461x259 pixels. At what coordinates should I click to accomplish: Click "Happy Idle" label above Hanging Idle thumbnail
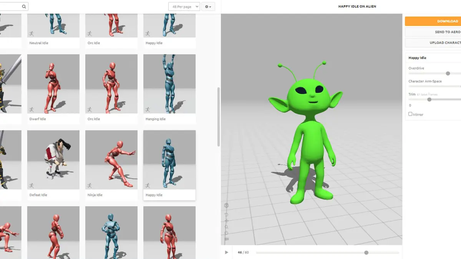pos(154,43)
